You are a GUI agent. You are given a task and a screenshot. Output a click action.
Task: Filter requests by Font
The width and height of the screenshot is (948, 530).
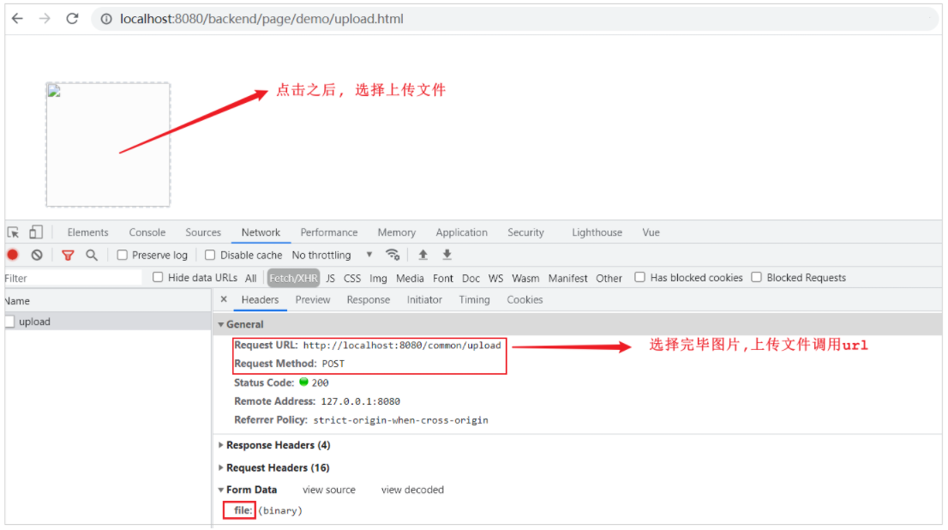[442, 279]
